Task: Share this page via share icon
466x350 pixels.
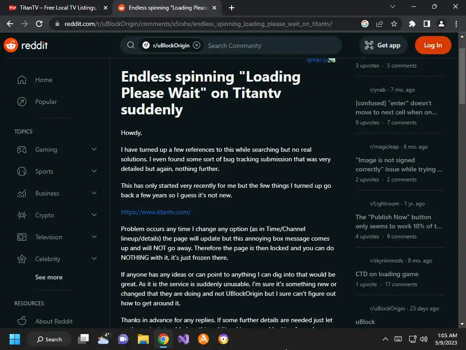Action: point(380,24)
